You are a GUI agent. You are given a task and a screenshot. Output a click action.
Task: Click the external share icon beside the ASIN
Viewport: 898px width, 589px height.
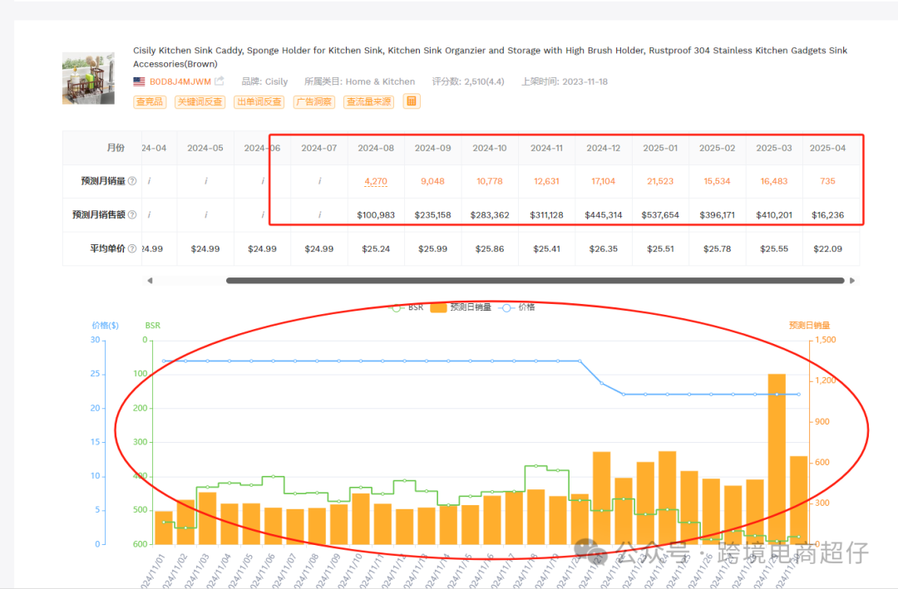click(x=220, y=81)
